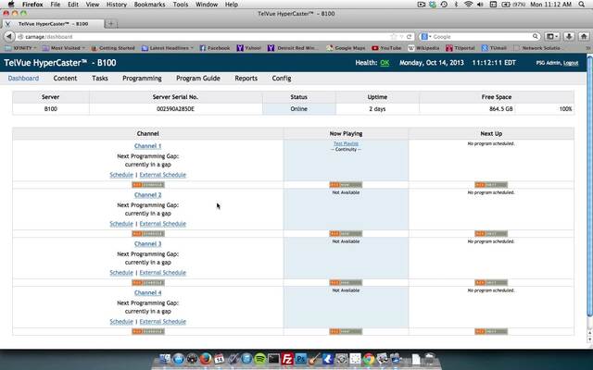Open FileZilla from the dock
Viewport: 593px width, 370px height.
tap(288, 359)
